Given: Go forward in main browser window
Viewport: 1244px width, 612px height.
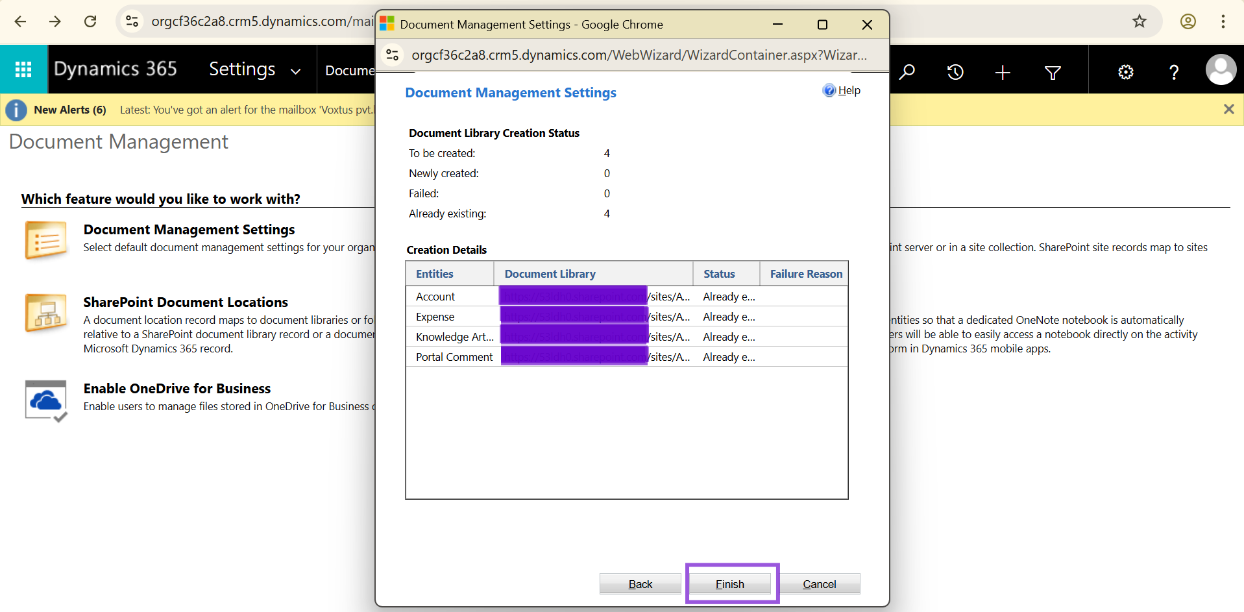Looking at the screenshot, I should (x=55, y=21).
